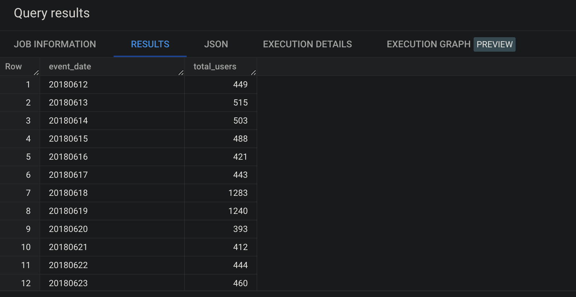Click the event_date column header
Screen dimensions: 576x297
70,66
